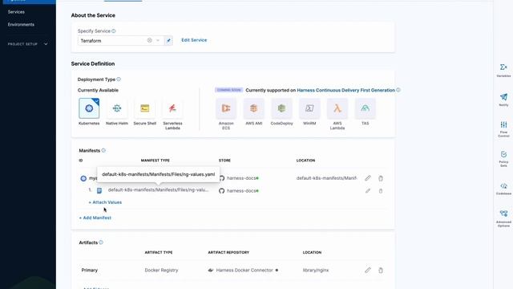This screenshot has height=289, width=513.
Task: Clear the selected Terraform service
Action: (150, 40)
